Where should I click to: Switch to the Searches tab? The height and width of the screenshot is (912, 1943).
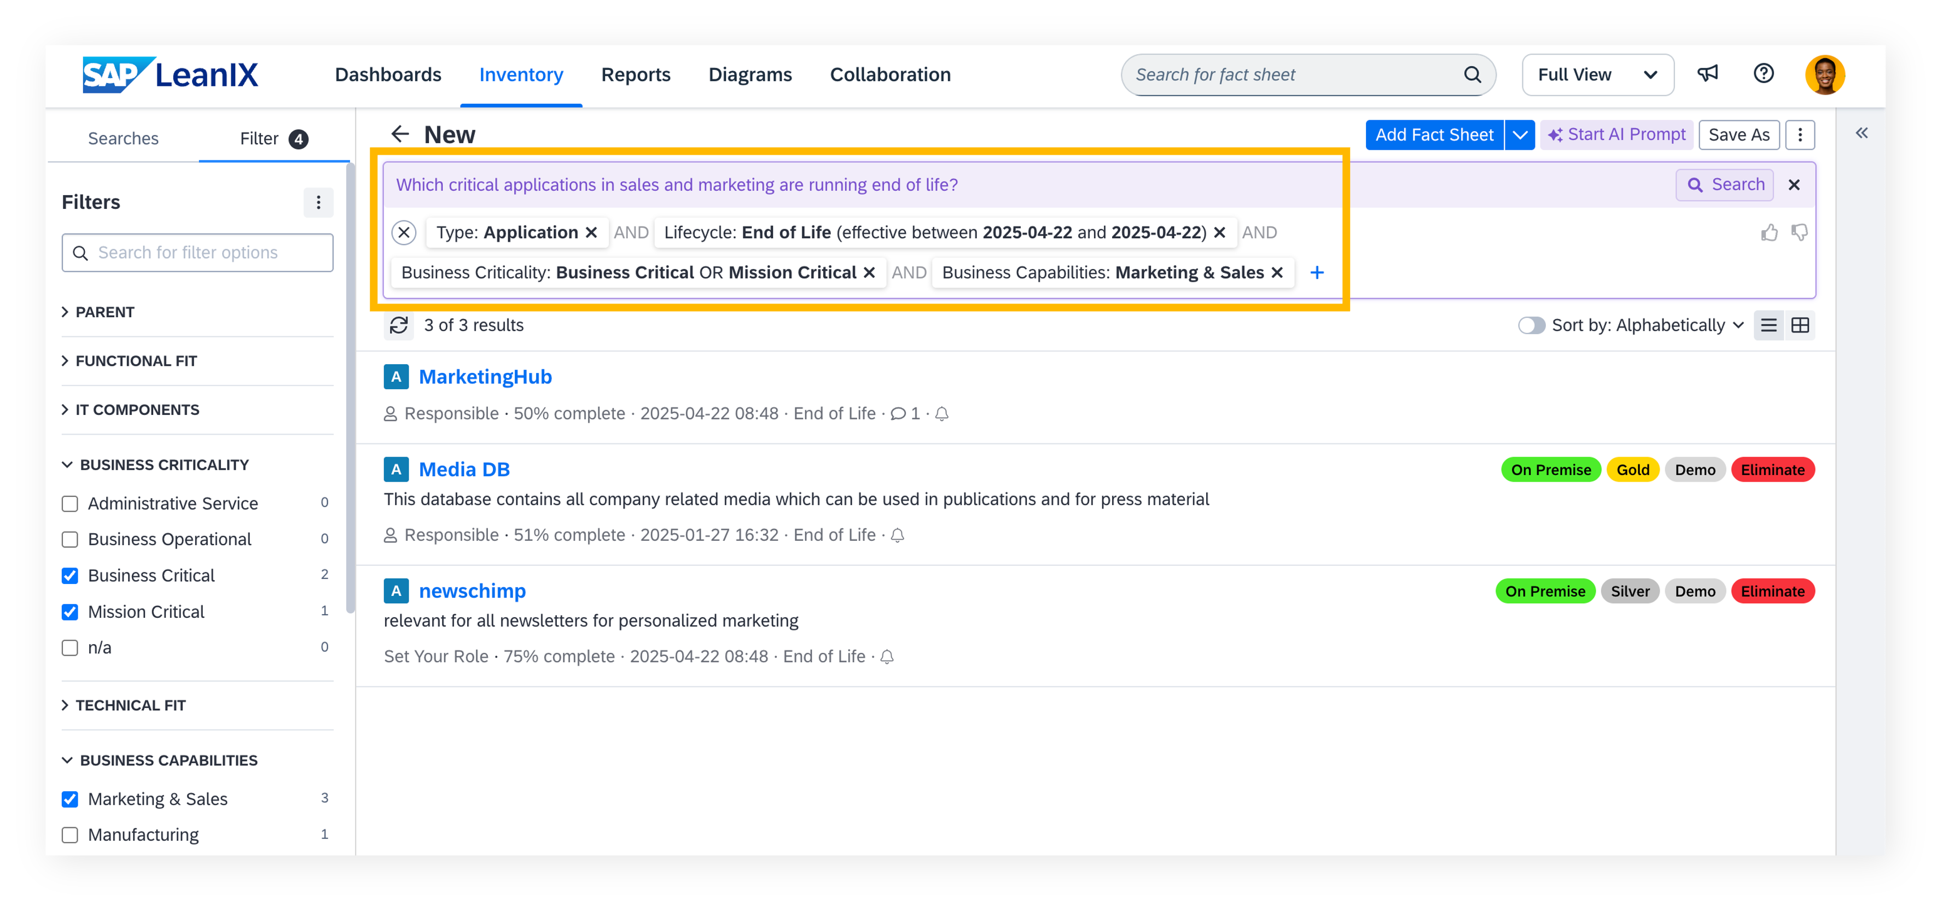pyautogui.click(x=123, y=139)
